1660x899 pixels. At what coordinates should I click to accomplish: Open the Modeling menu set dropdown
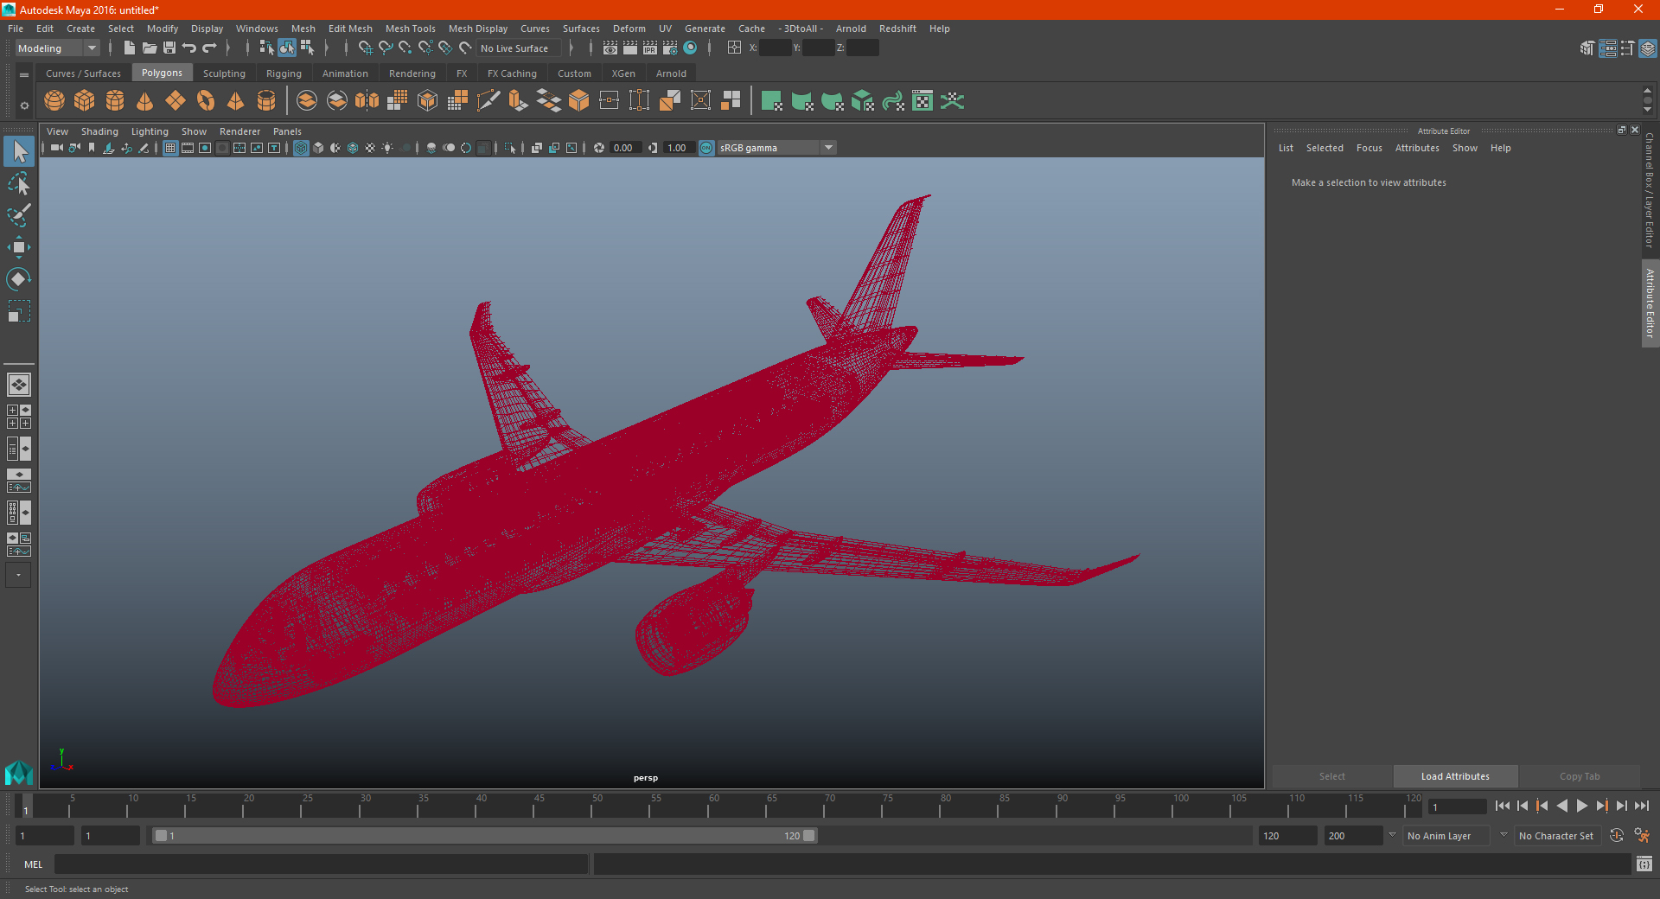point(57,48)
